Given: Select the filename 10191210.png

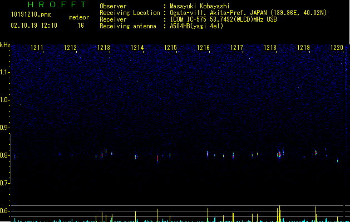Looking at the screenshot, I should (x=31, y=15).
